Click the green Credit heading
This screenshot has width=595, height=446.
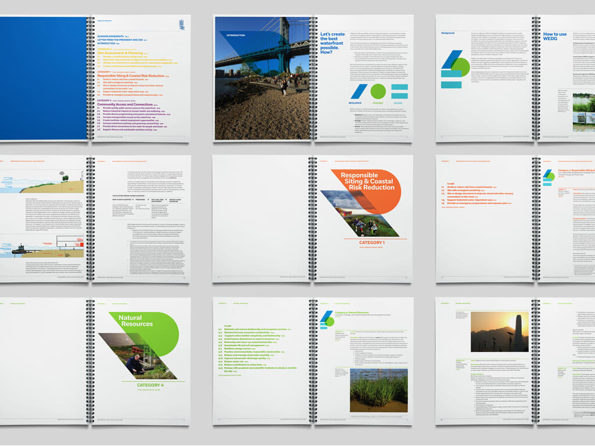[x=228, y=326]
